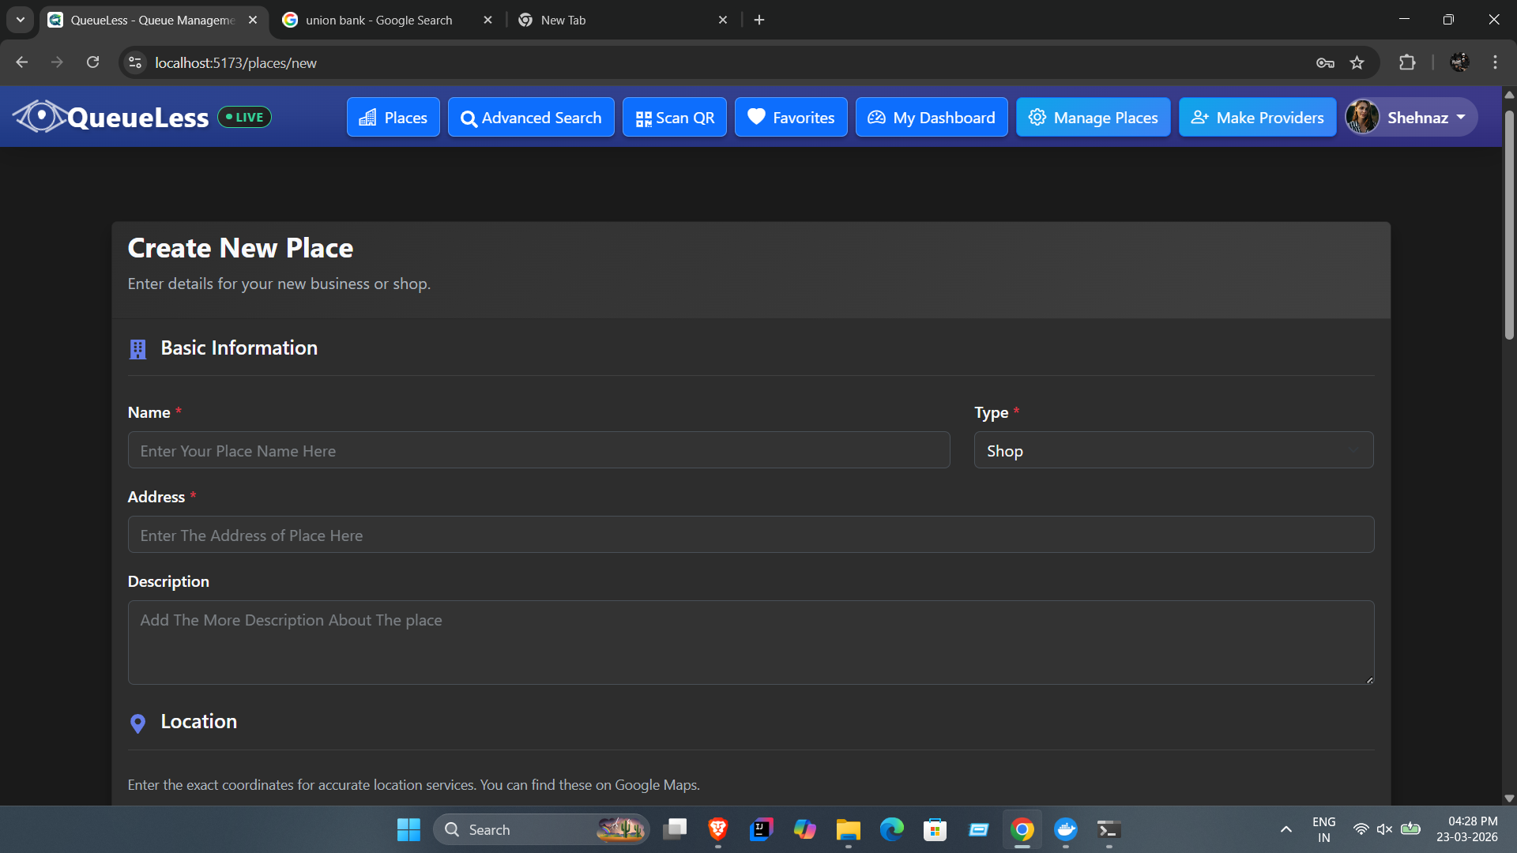The width and height of the screenshot is (1517, 853).
Task: Click the Address input field
Action: coord(751,535)
